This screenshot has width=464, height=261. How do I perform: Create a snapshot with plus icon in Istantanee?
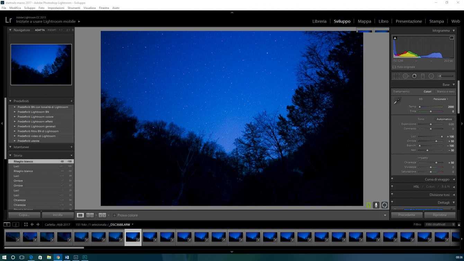(x=72, y=147)
